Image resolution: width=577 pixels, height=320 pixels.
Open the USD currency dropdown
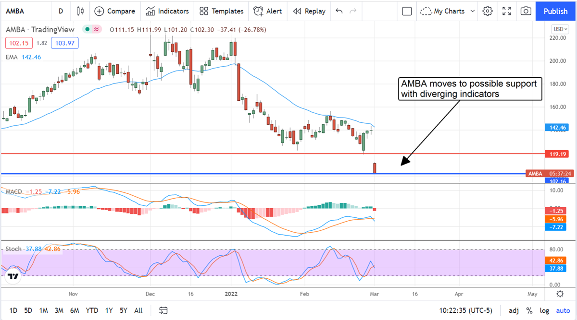pyautogui.click(x=560, y=29)
